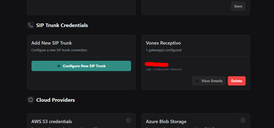Viewport: 274px width, 128px height.
Task: Click the arrow icon on Azure Blob Storage
Action: click(243, 120)
